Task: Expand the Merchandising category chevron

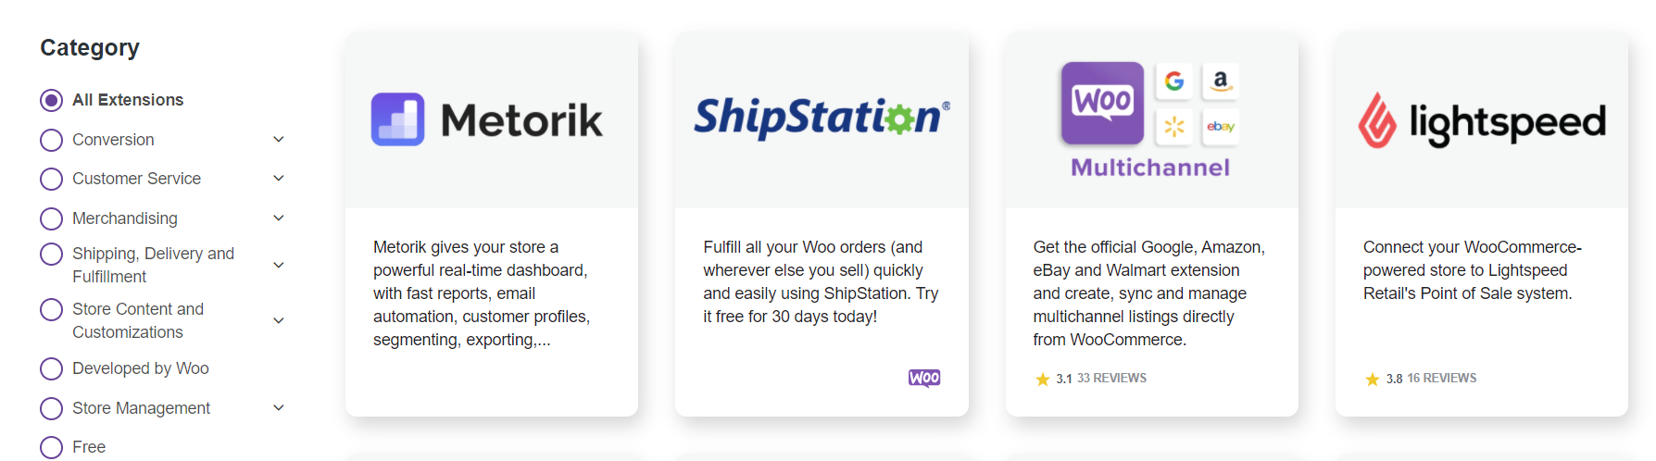Action: [x=279, y=218]
